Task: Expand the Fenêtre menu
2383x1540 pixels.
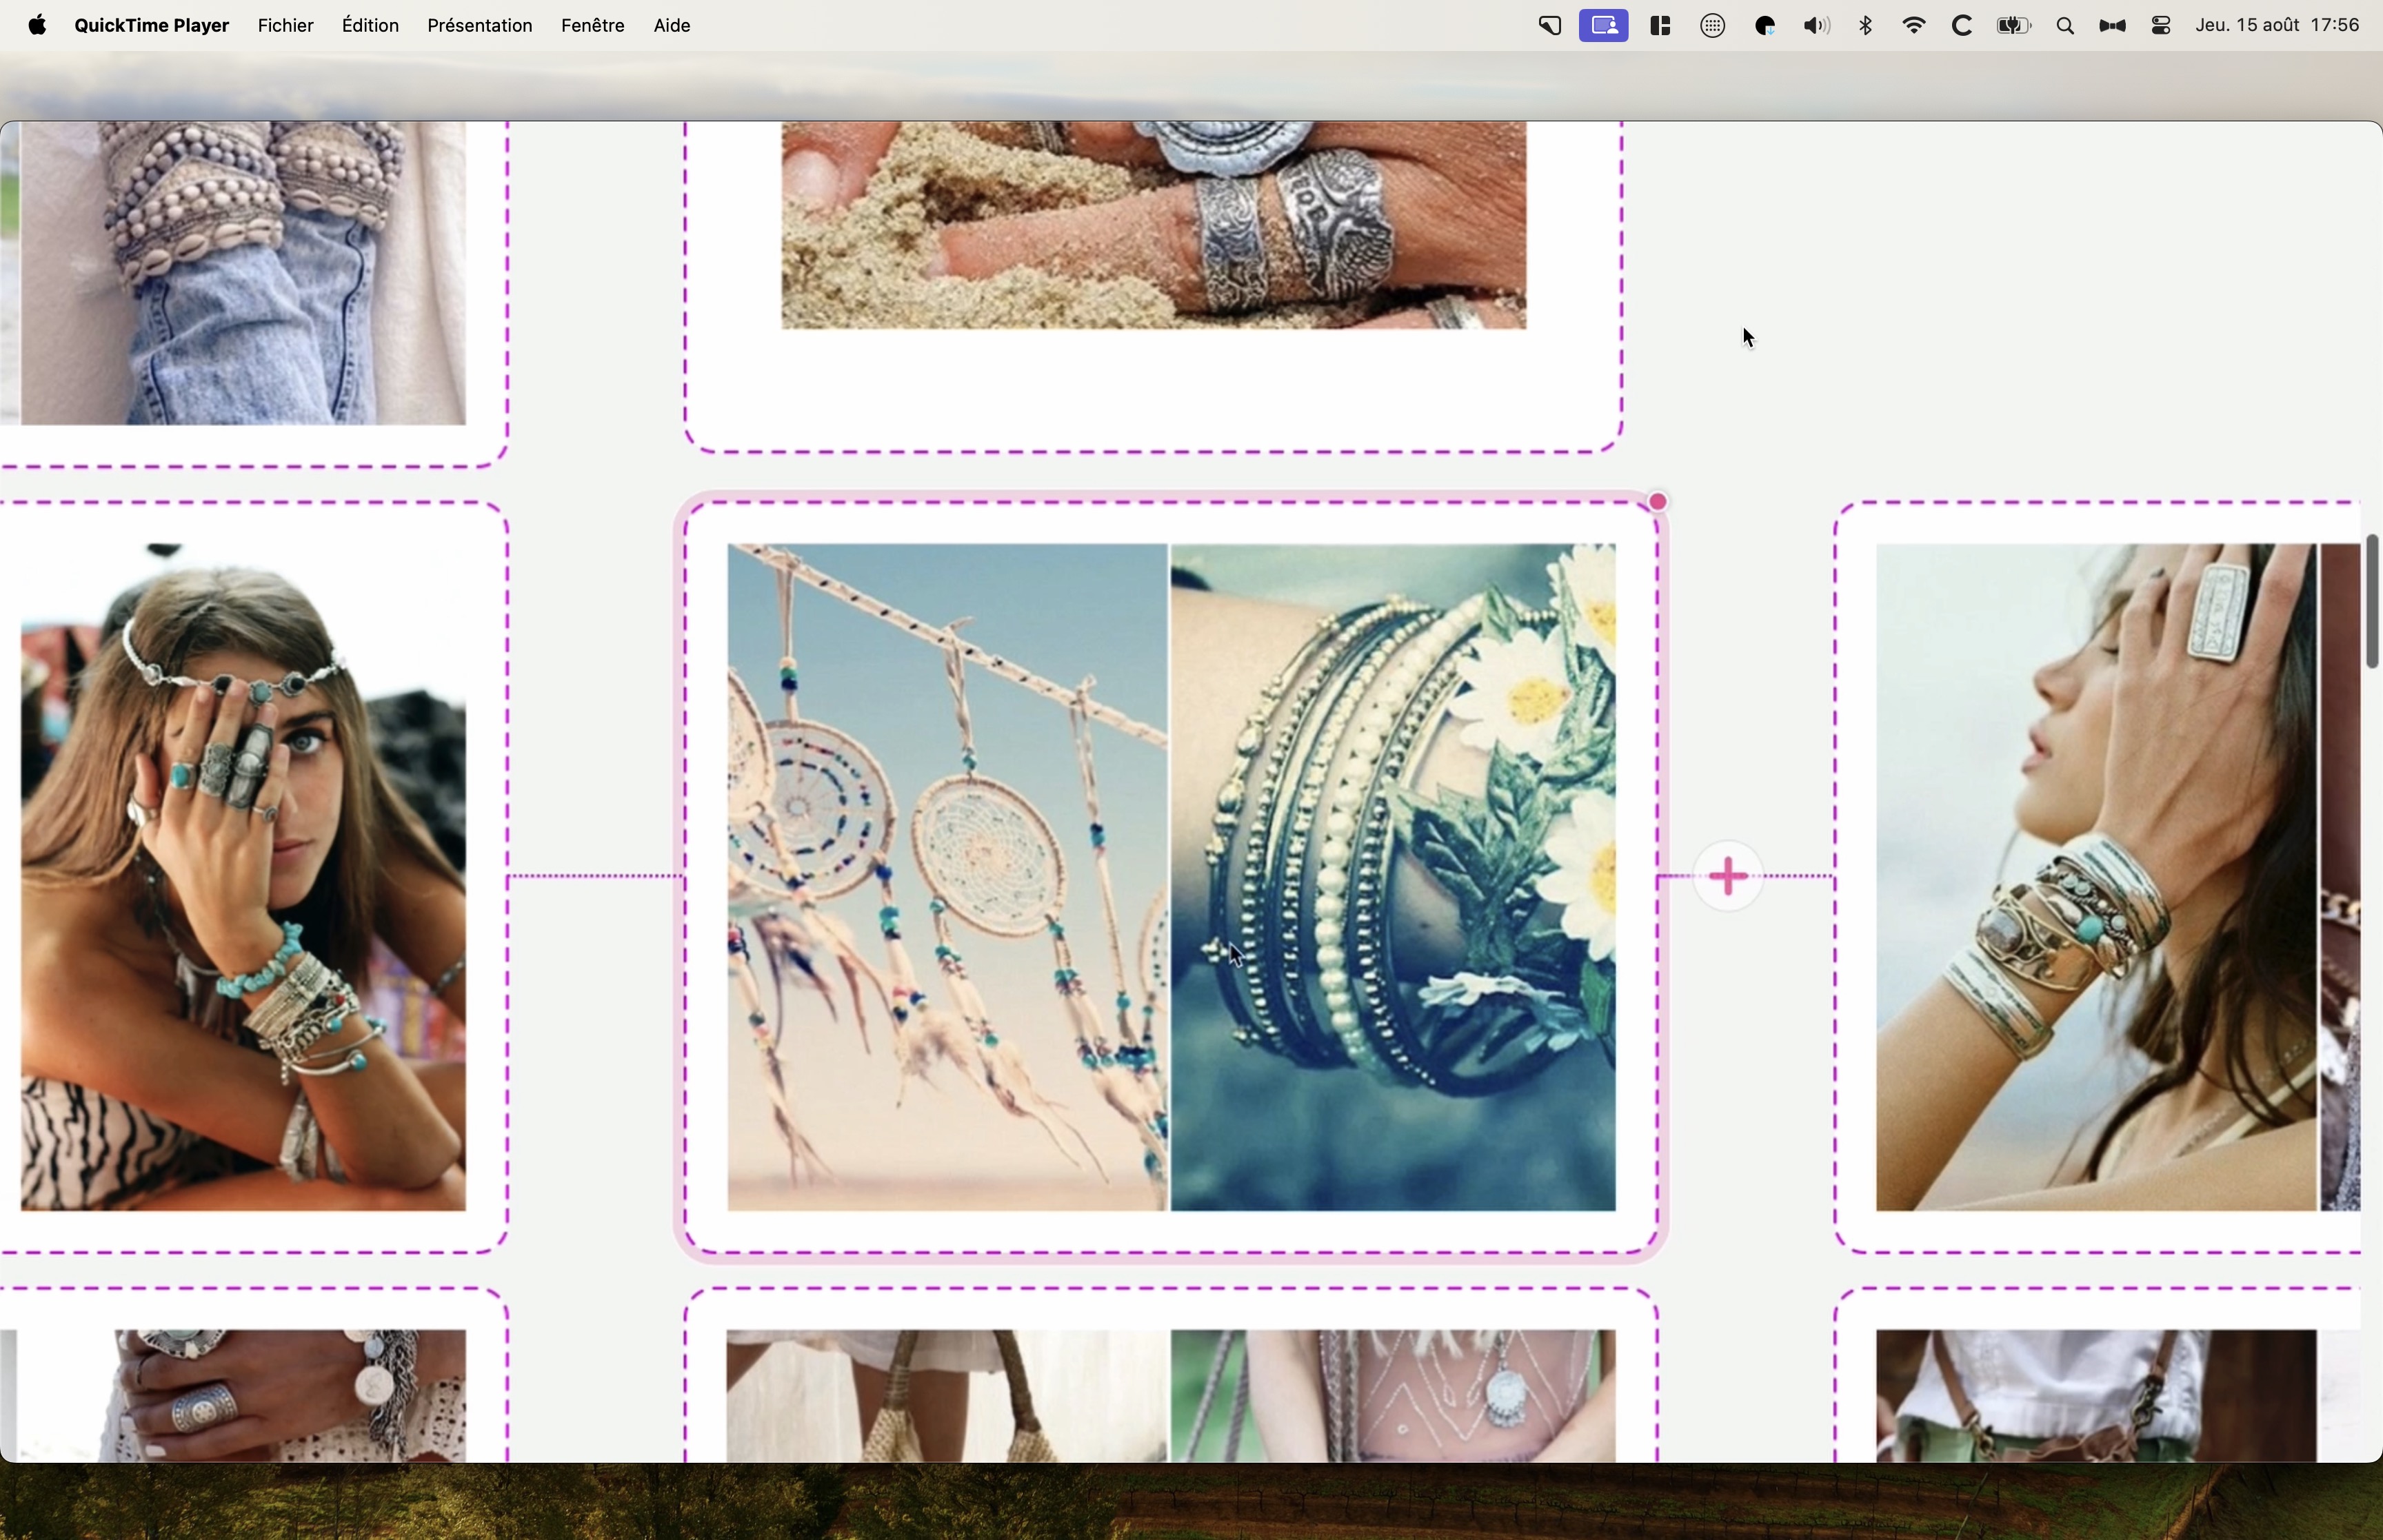Action: click(592, 26)
